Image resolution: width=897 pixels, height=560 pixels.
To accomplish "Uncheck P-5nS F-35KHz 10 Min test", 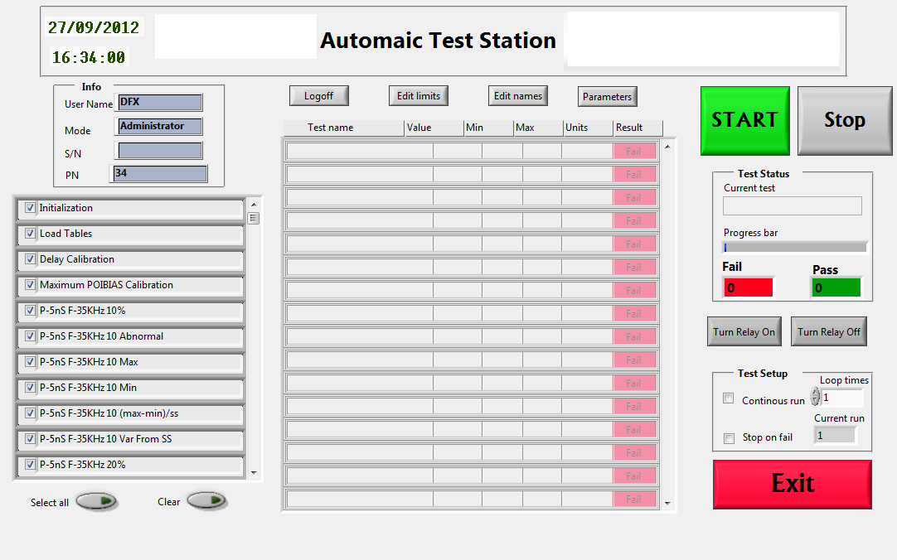I will [x=31, y=388].
